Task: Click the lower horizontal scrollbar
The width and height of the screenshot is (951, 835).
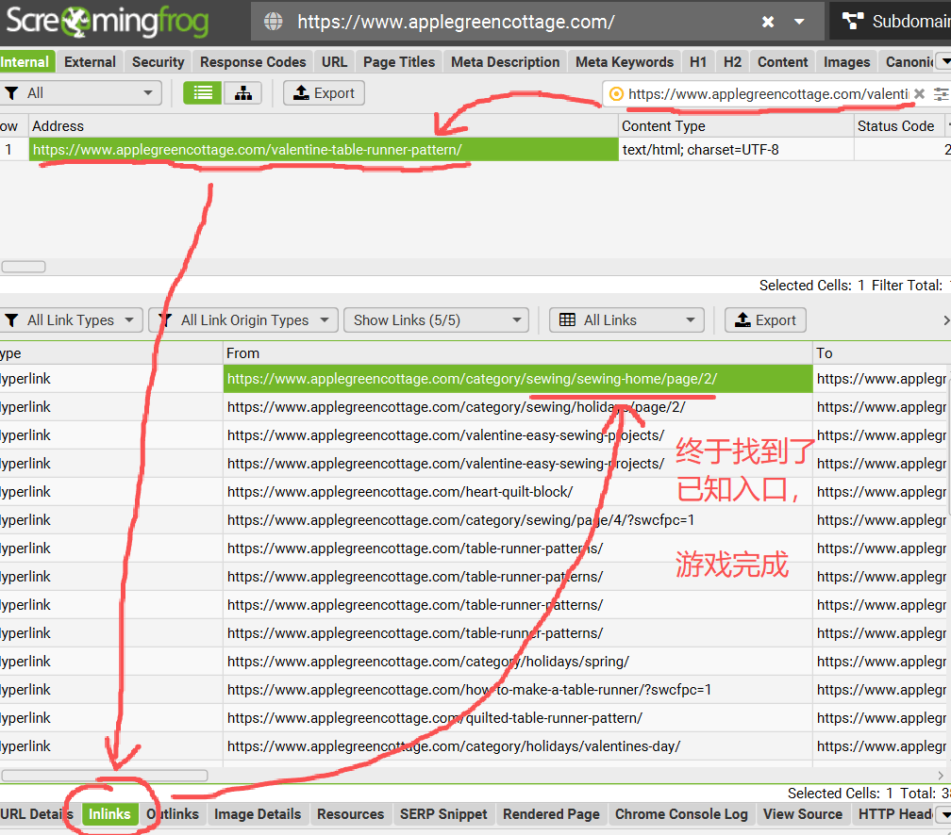Action: coord(105,776)
